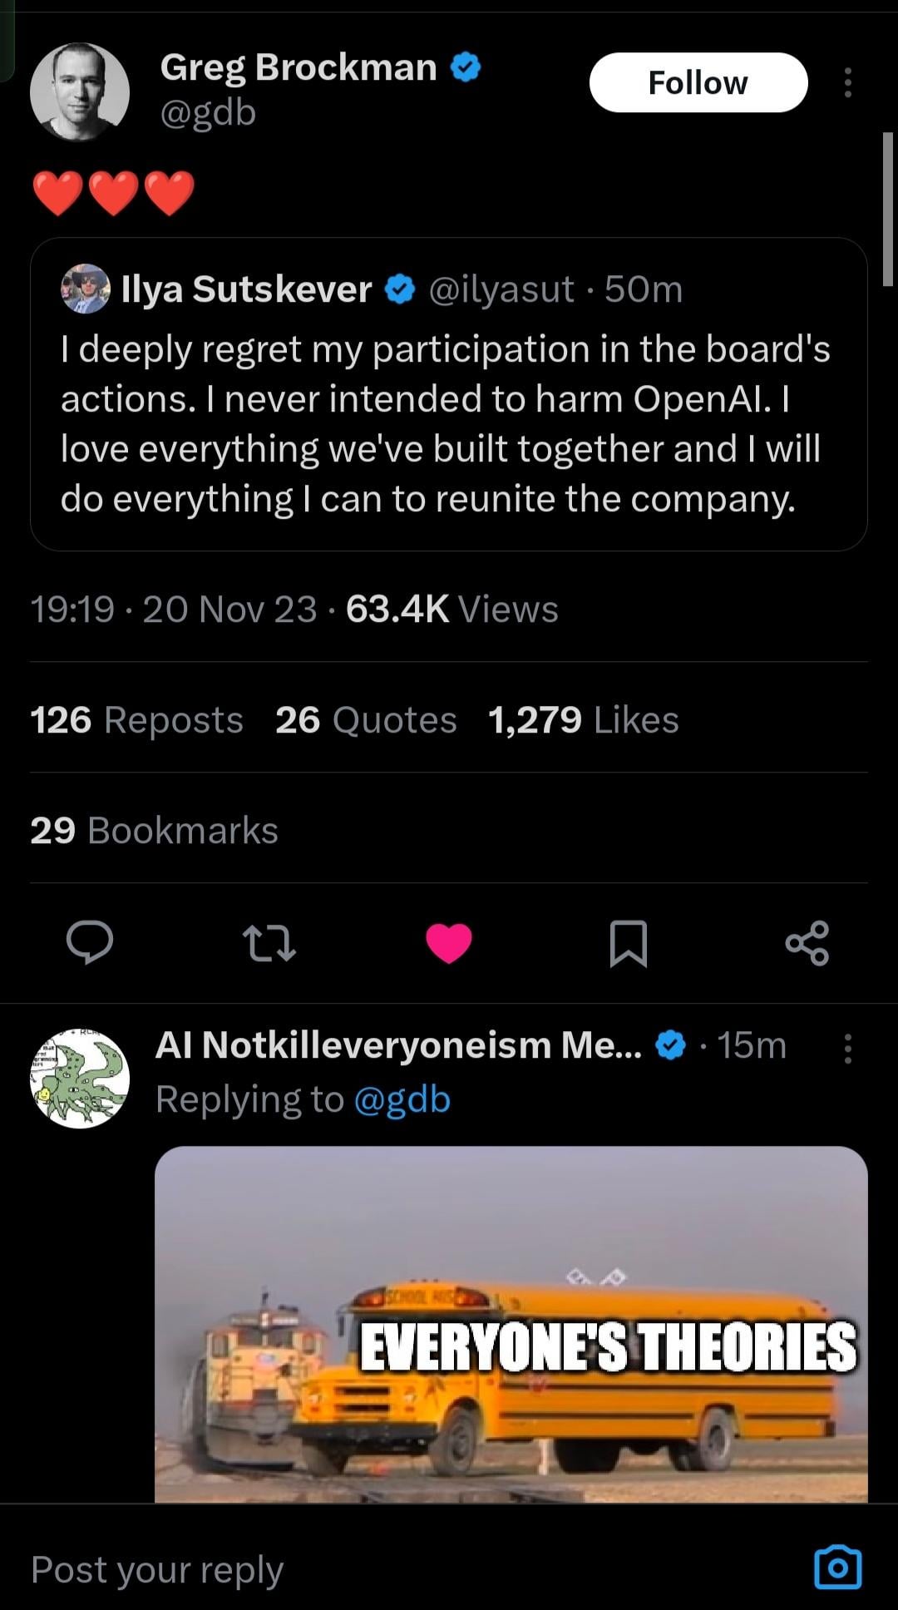Tap the Post your reply field

click(x=333, y=1569)
